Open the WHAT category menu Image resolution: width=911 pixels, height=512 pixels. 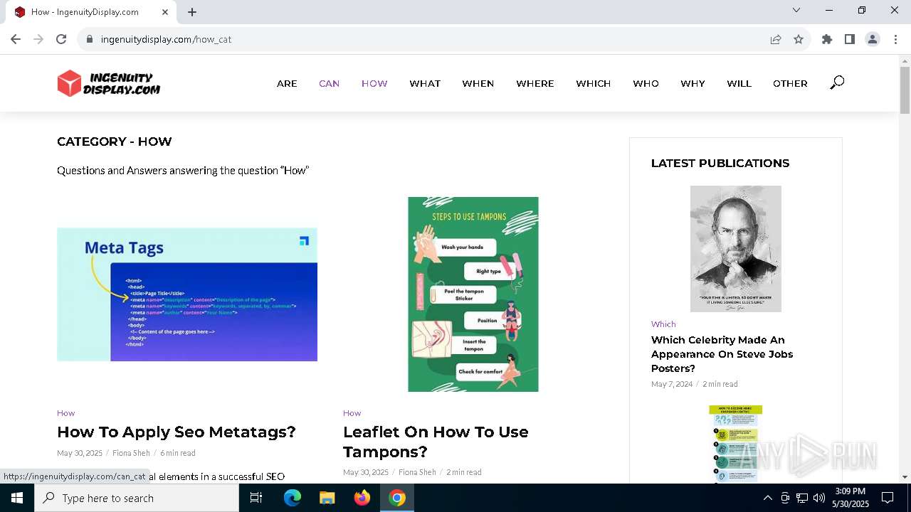tap(425, 83)
